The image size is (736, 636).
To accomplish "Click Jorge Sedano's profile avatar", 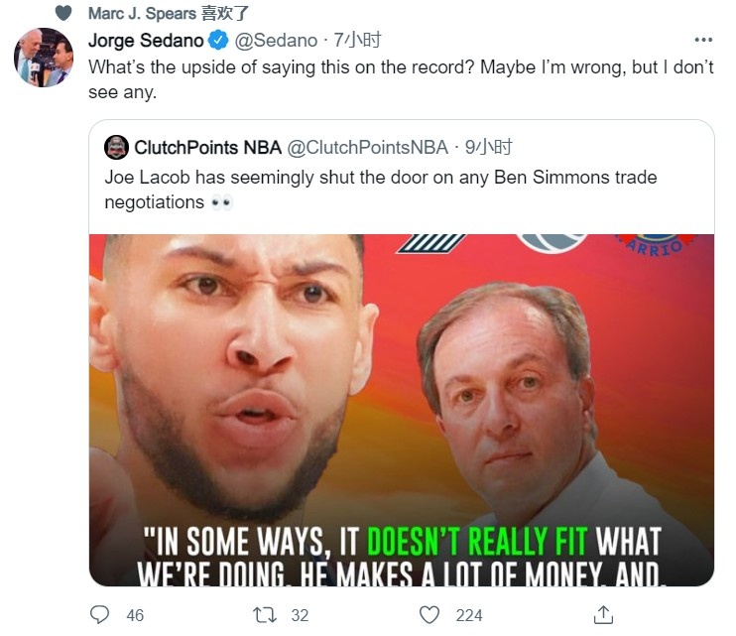I will point(44,58).
